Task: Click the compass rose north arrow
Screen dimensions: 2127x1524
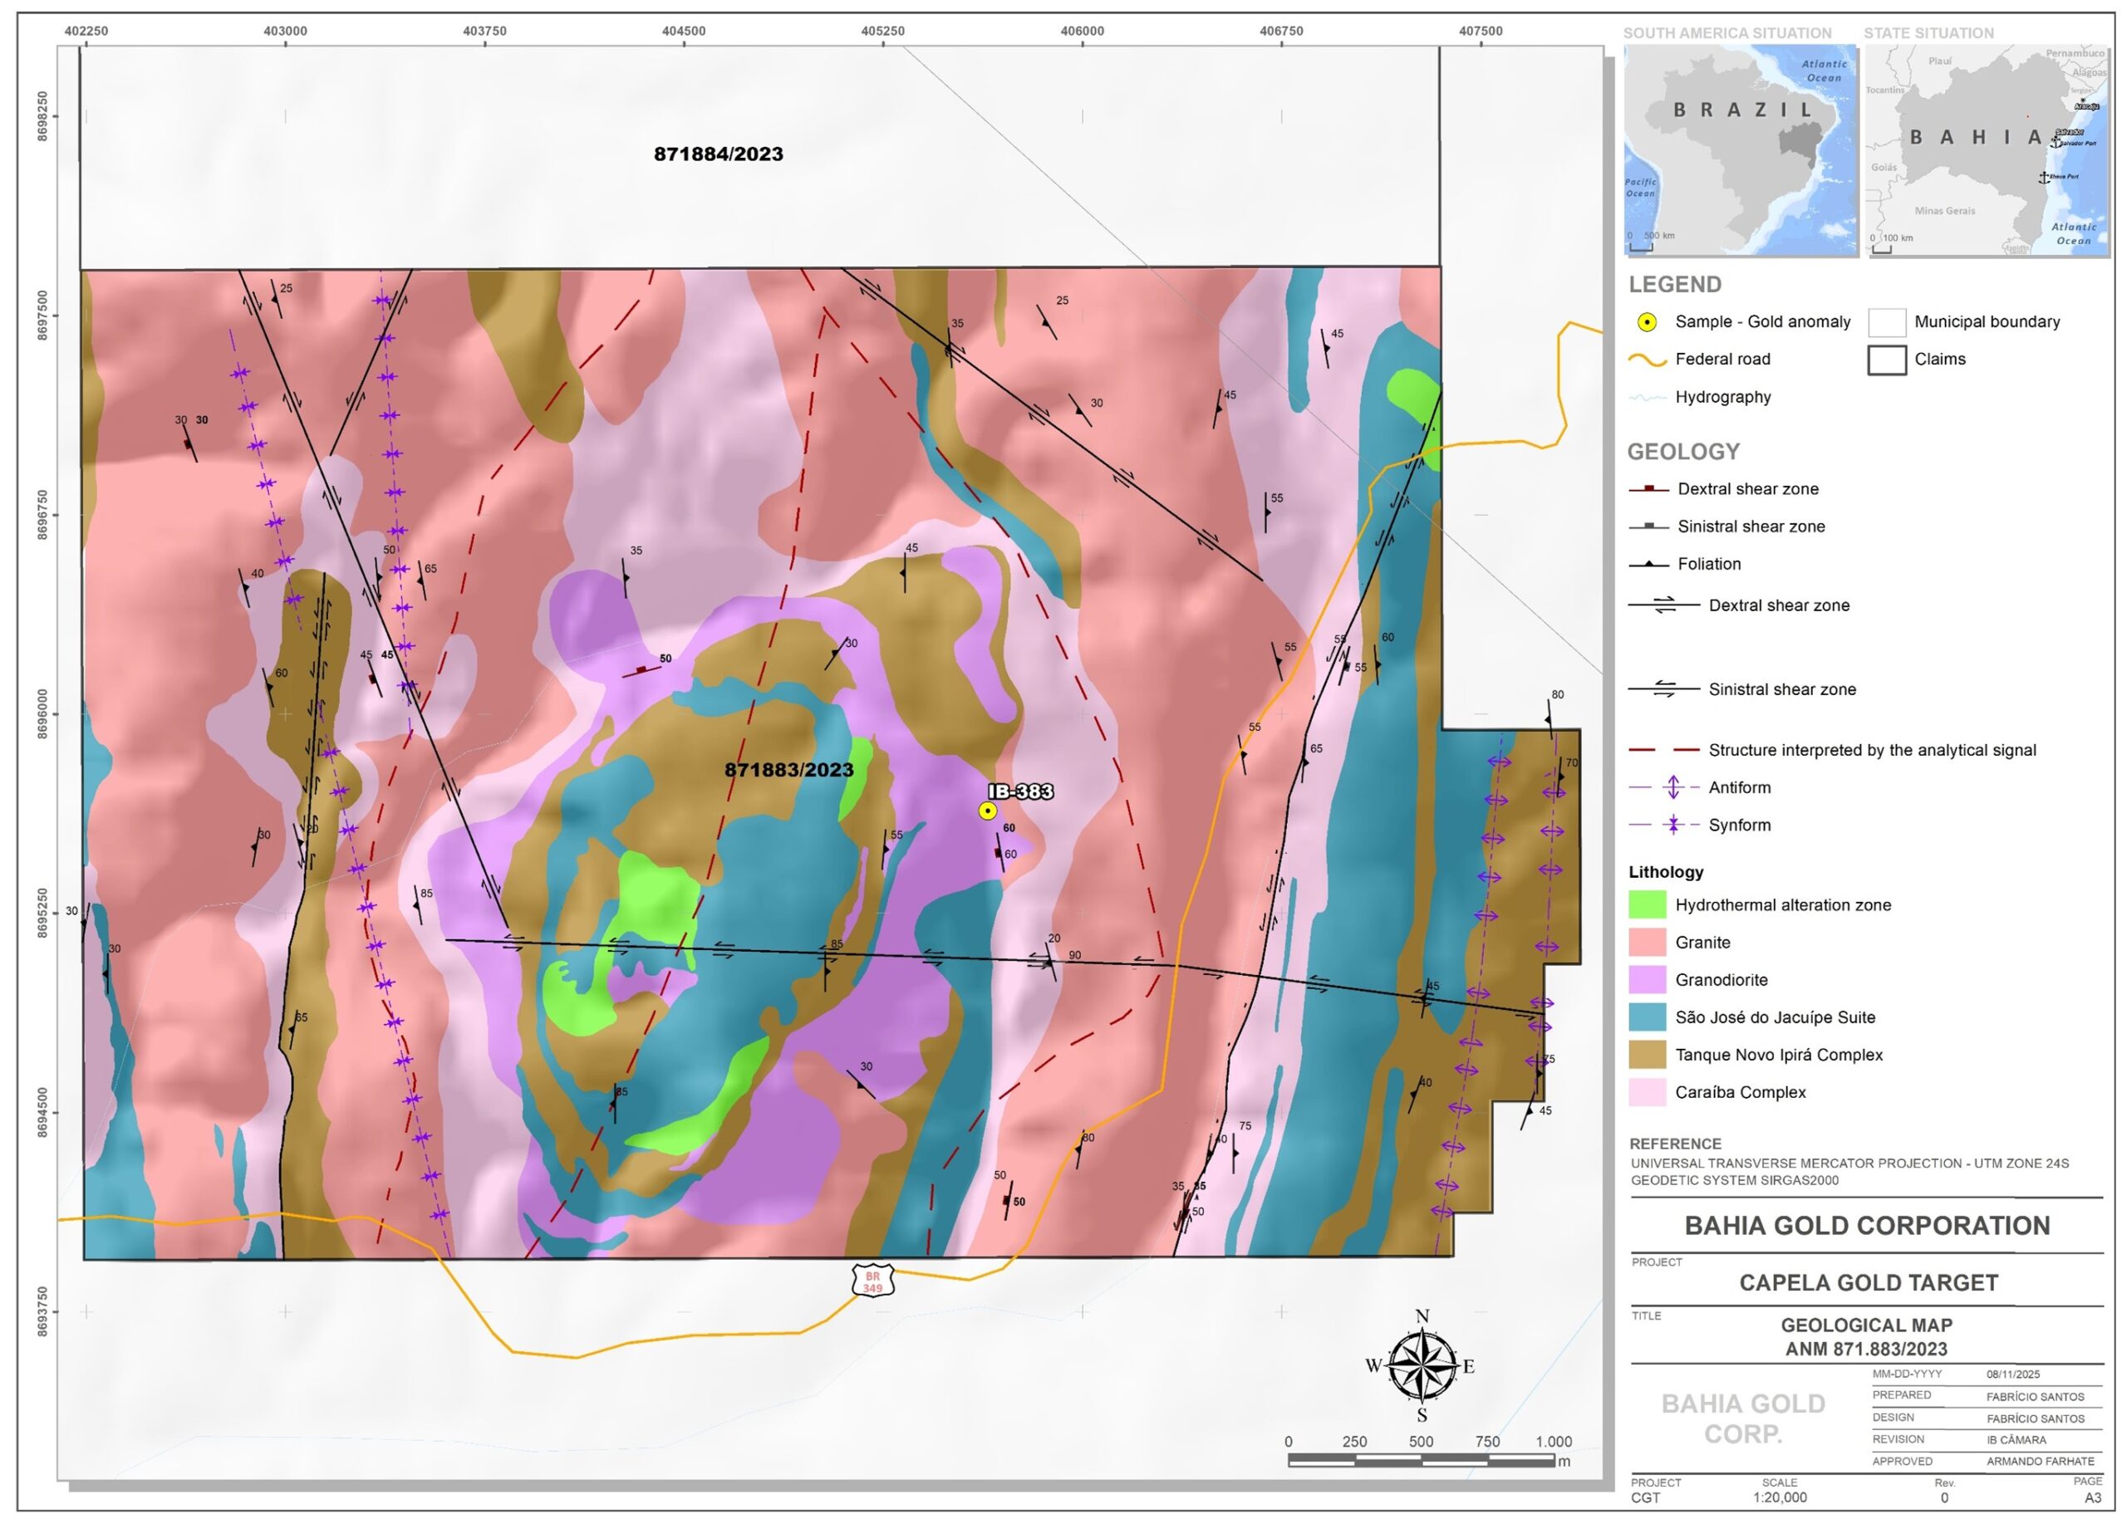Action: pos(1422,1365)
